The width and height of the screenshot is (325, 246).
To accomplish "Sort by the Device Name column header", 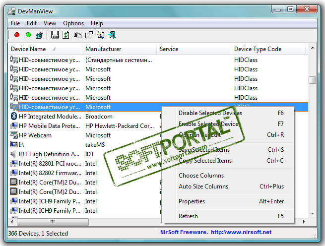I will [45, 49].
